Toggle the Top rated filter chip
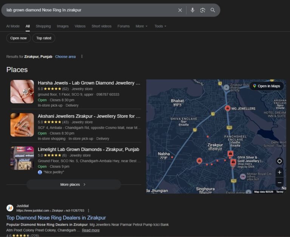The image size is (290, 237). tap(44, 38)
